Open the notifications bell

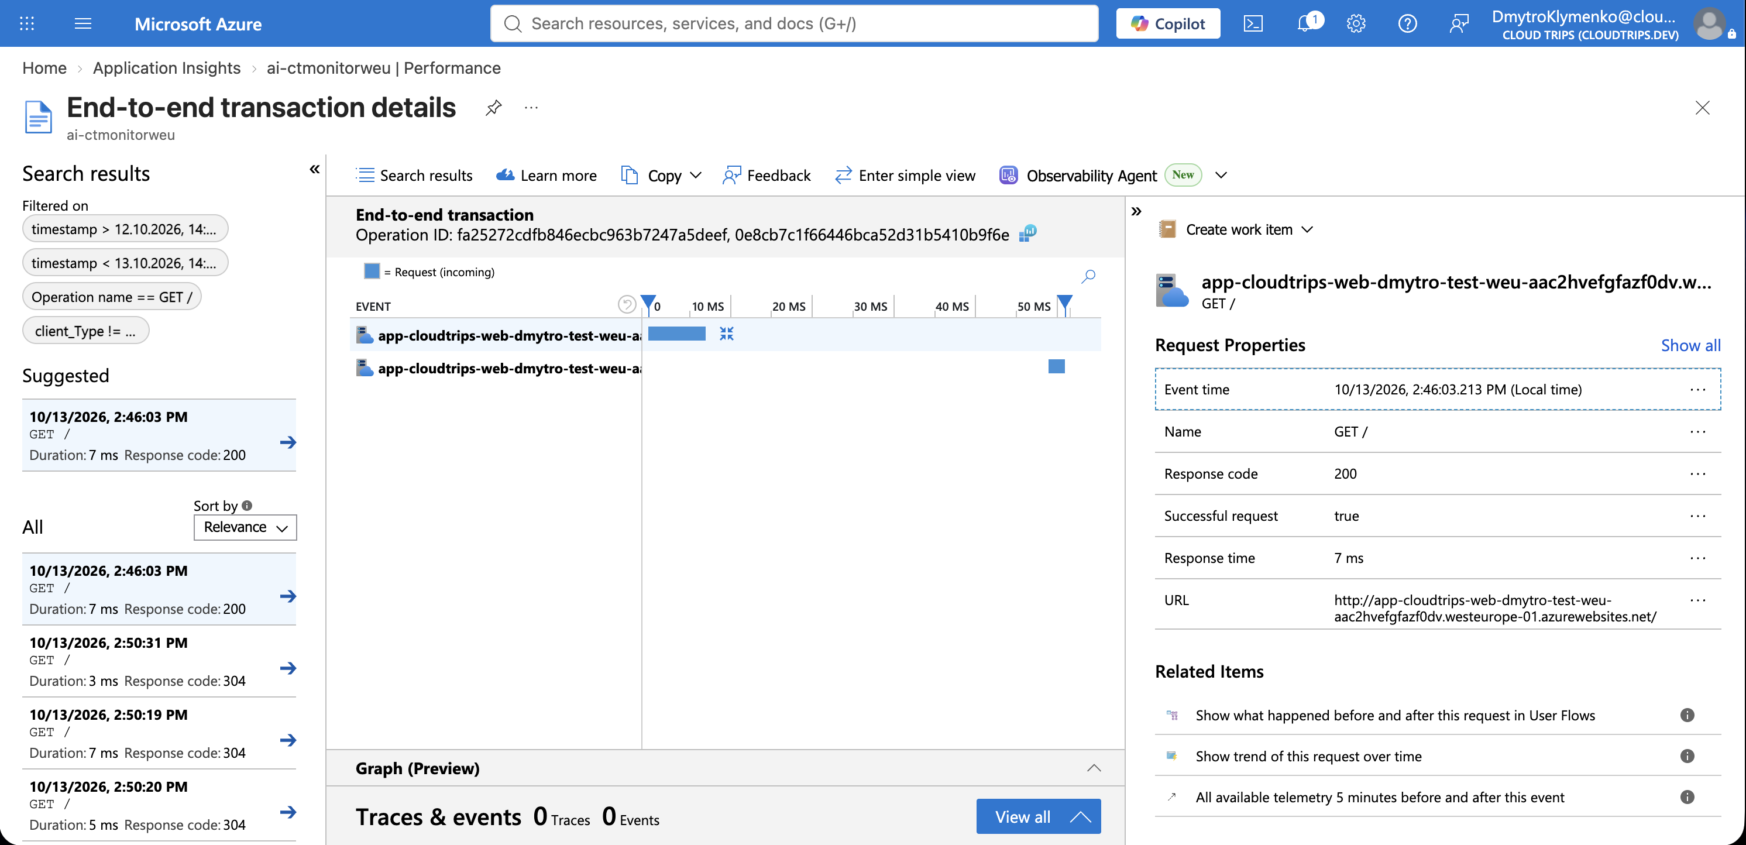1305,24
